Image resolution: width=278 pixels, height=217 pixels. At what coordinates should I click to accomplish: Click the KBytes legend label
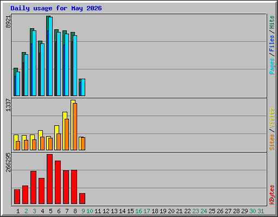coord(272,195)
